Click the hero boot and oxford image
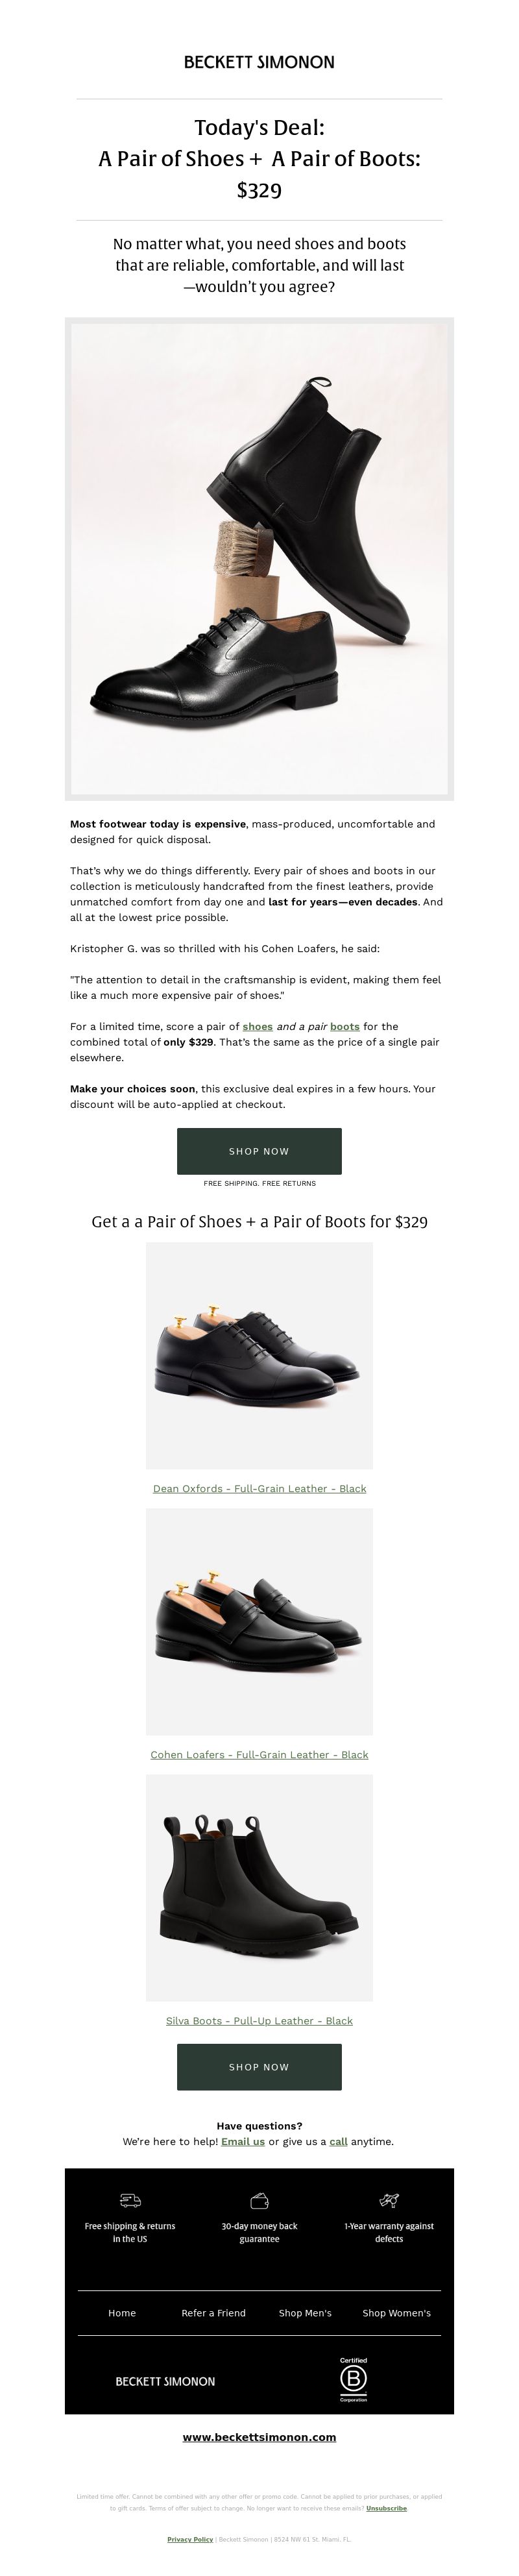Screen dimensions: 519x2576 [x=259, y=559]
